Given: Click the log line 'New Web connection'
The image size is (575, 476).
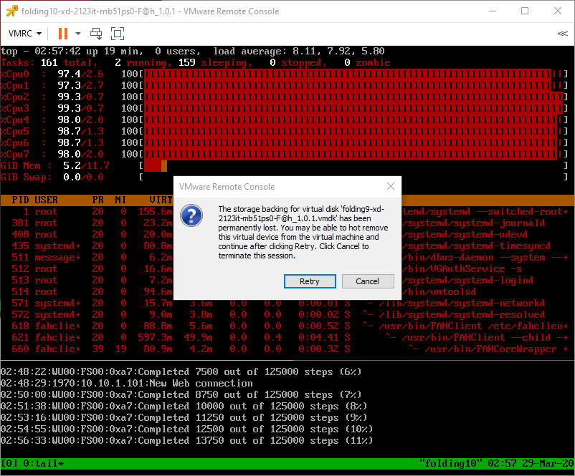Looking at the screenshot, I should (127, 384).
